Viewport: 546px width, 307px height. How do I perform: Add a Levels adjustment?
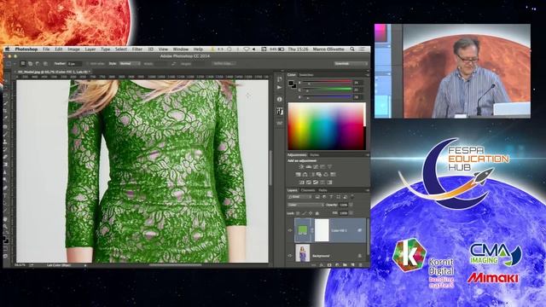[x=309, y=167]
